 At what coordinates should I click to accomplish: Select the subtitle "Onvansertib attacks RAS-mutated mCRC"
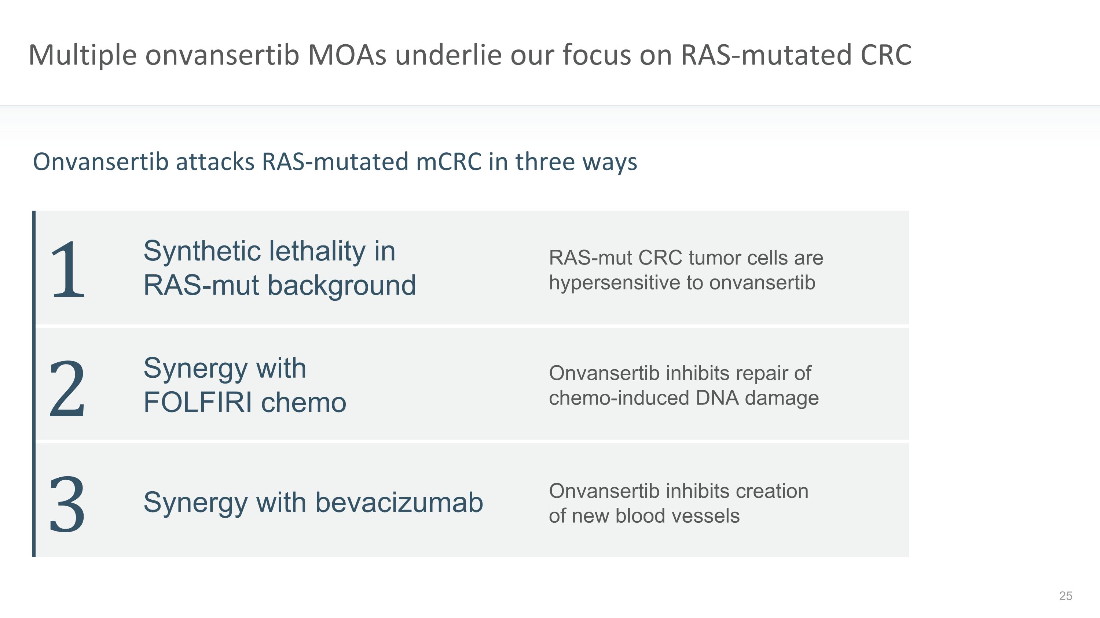(x=335, y=162)
